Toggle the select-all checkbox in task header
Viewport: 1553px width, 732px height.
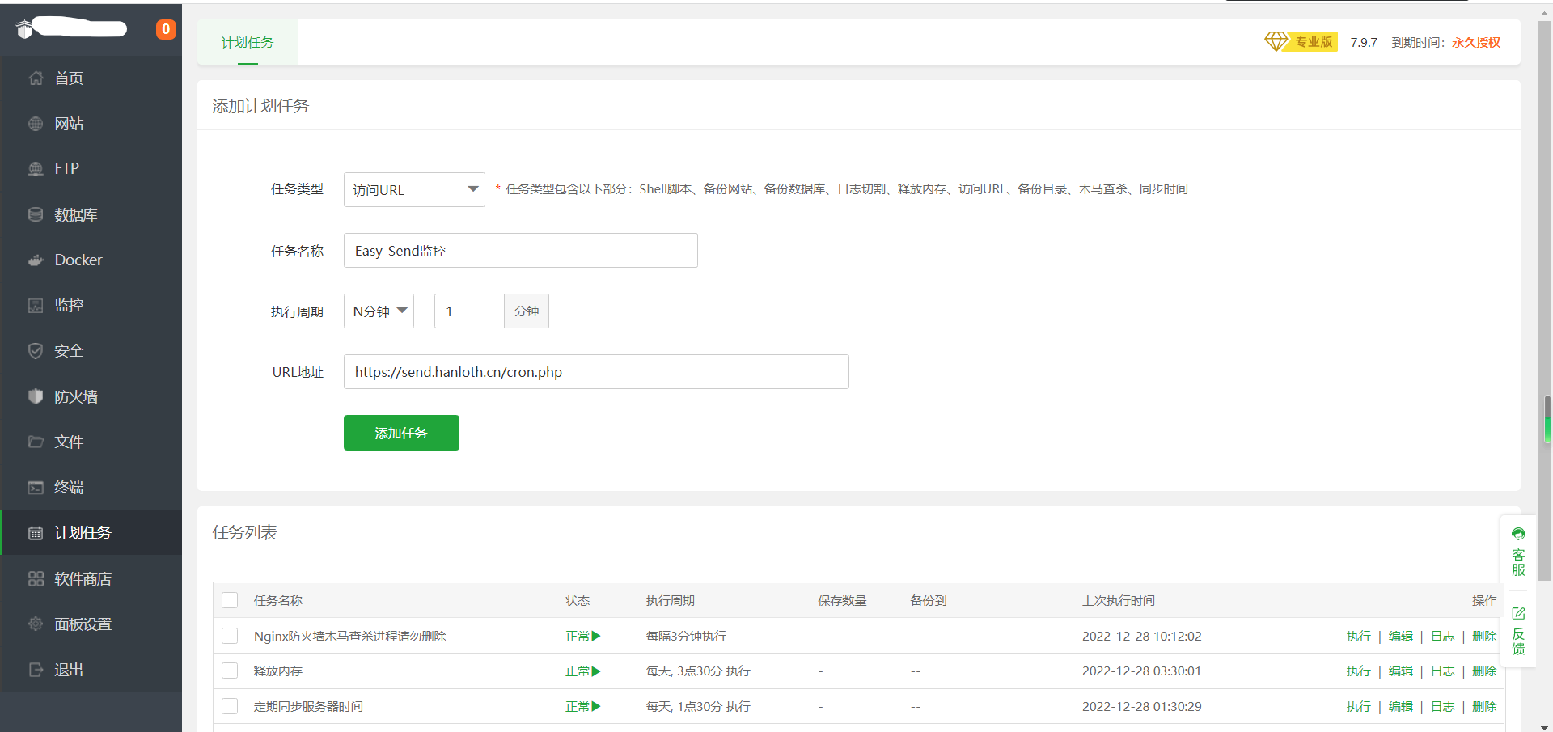point(230,600)
